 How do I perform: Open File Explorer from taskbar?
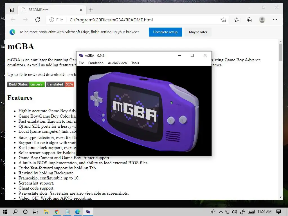click(x=46, y=212)
